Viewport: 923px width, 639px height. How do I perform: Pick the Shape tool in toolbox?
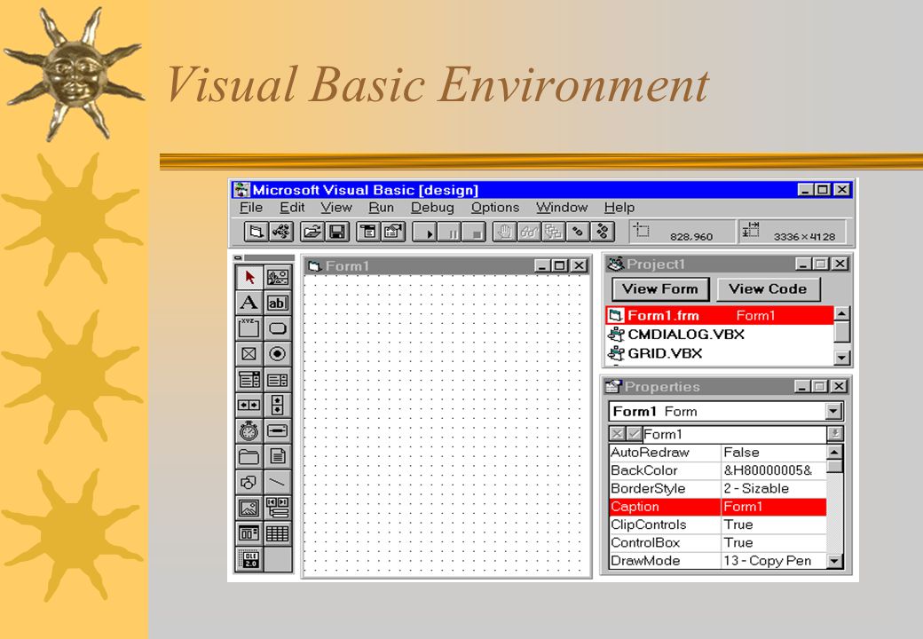[x=249, y=482]
